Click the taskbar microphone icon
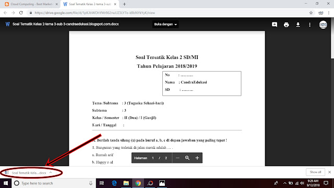 (x=90, y=183)
